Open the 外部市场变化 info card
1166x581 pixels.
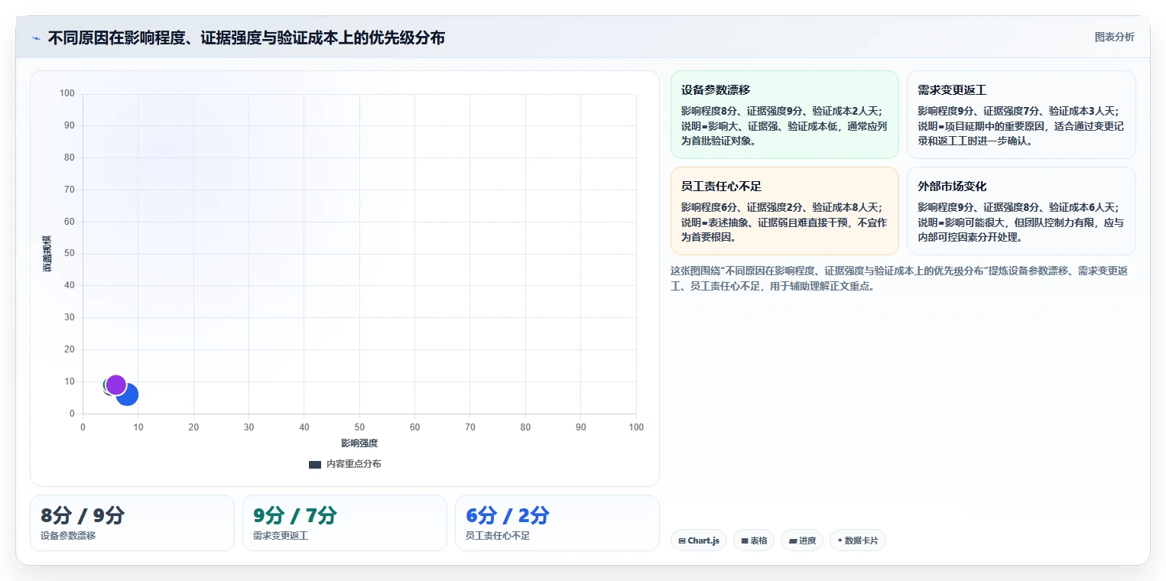tap(1021, 211)
